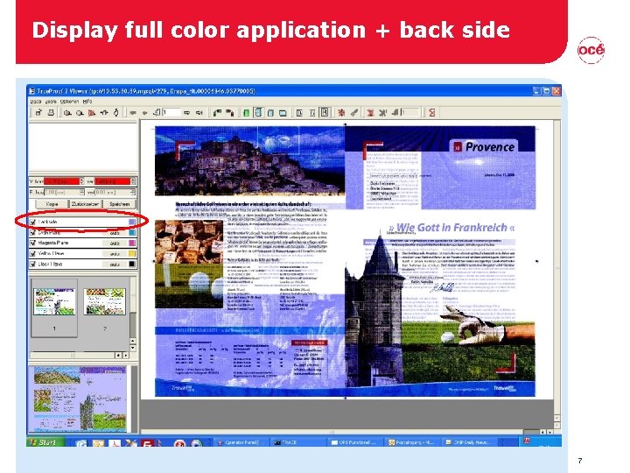Click the page number input field
Viewport: 630px width, 473px height.
pyautogui.click(x=171, y=112)
